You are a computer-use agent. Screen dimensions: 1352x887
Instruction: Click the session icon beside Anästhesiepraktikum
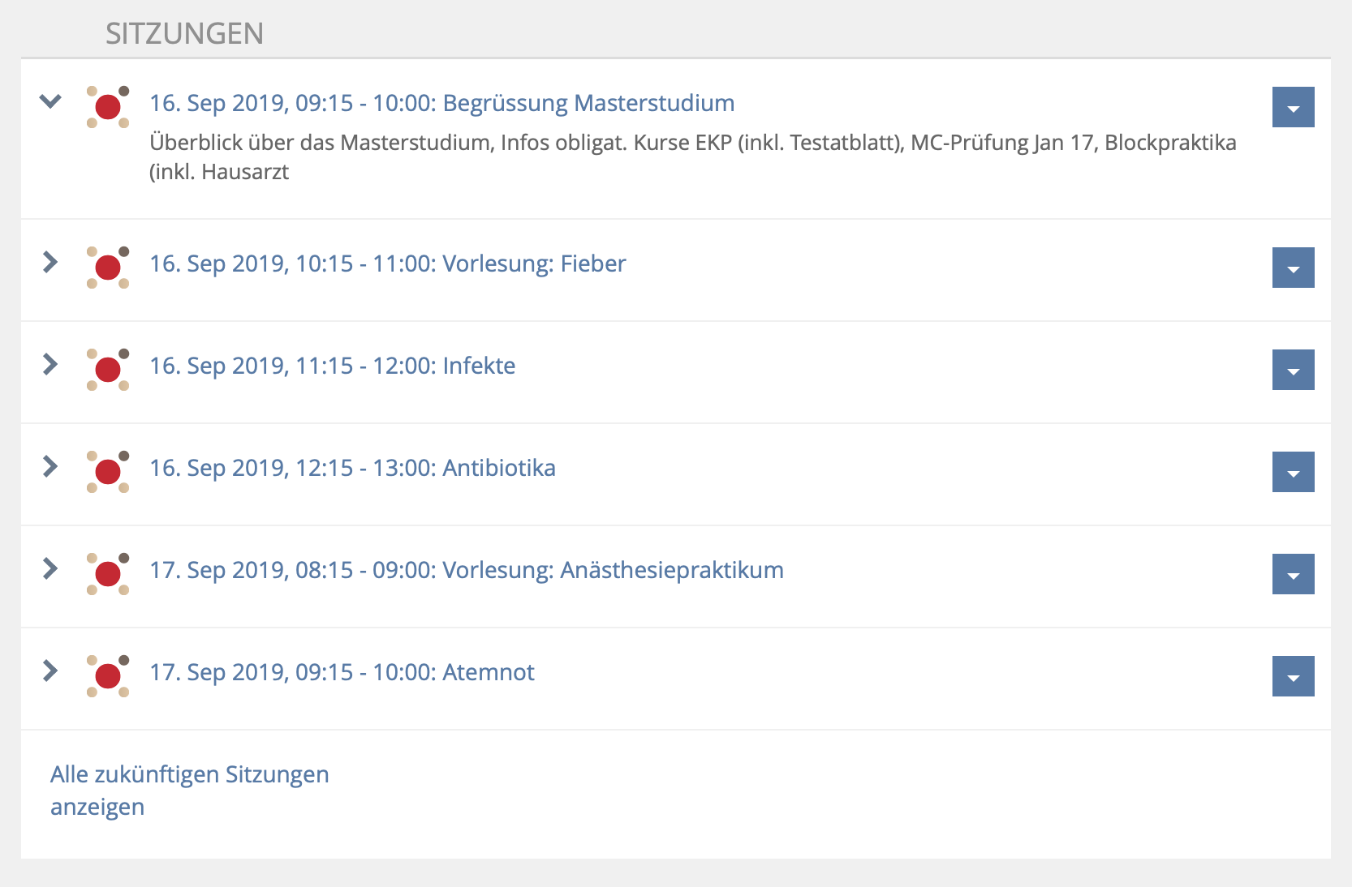coord(108,573)
